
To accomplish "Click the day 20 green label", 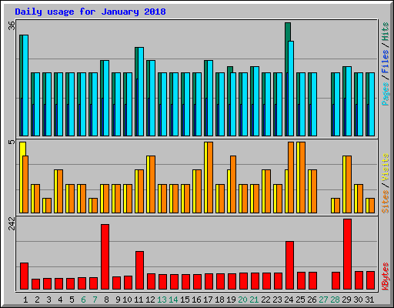I will click(x=242, y=300).
